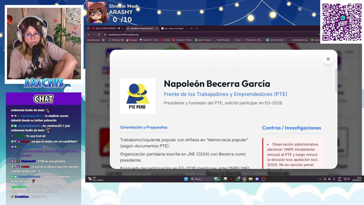Open the Disney+ bookmark
The width and height of the screenshot is (364, 205).
[x=237, y=40]
